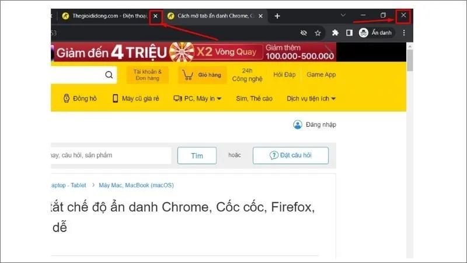The width and height of the screenshot is (467, 263).
Task: Click the 'Đặt câu hỏi' button
Action: click(x=291, y=155)
